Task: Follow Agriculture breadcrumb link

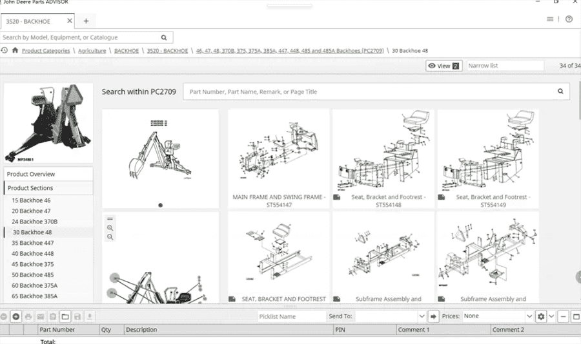Action: pyautogui.click(x=92, y=51)
